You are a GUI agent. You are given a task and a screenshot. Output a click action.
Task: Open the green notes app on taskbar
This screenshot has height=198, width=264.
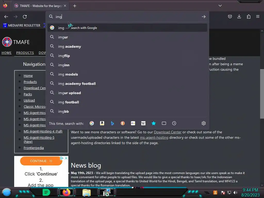(x=46, y=192)
